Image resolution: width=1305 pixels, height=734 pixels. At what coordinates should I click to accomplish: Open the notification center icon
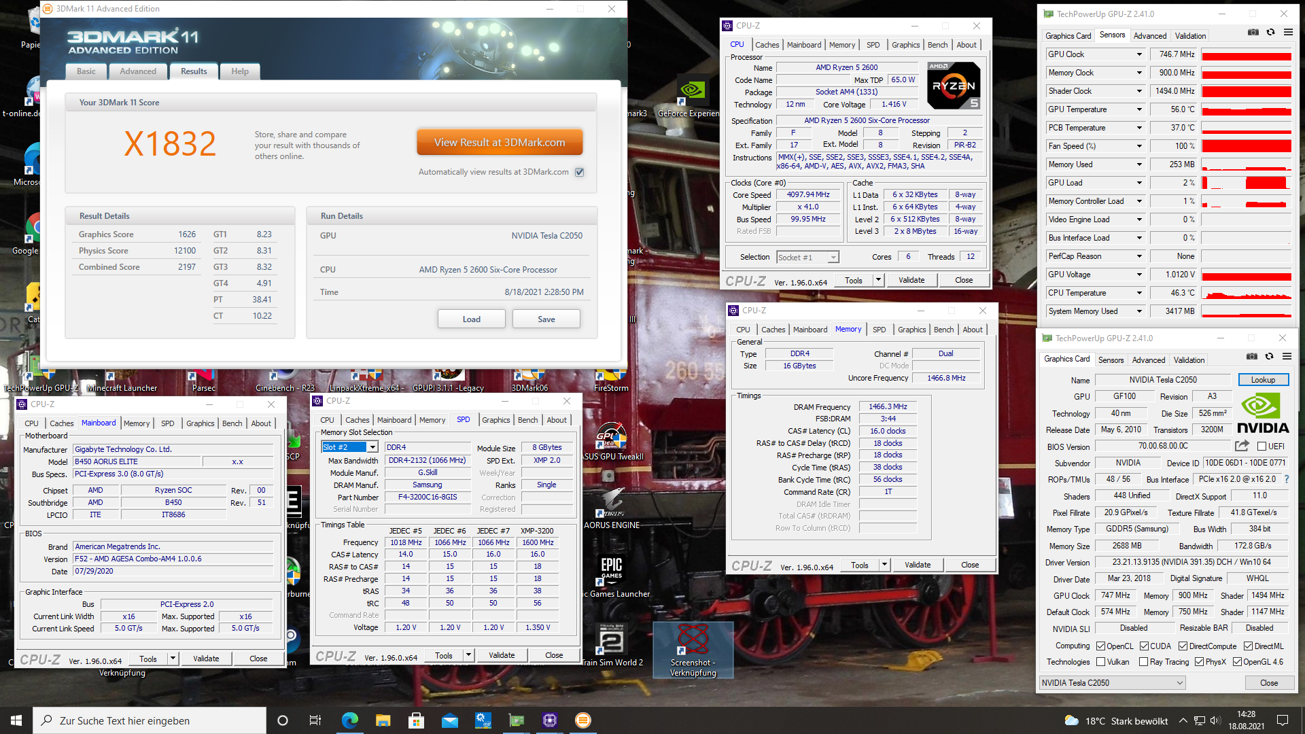click(x=1283, y=720)
